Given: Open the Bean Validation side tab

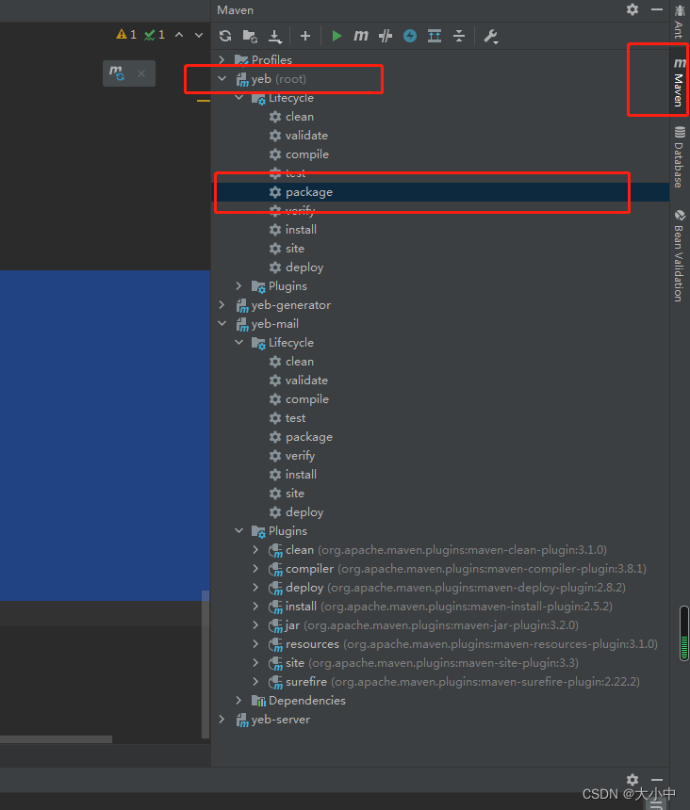Looking at the screenshot, I should (x=679, y=255).
